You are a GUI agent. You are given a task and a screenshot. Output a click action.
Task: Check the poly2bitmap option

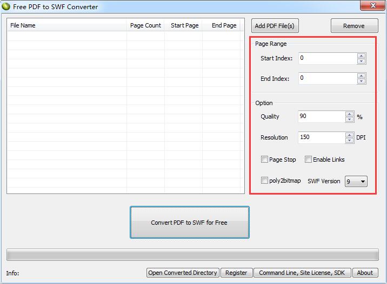tap(264, 181)
